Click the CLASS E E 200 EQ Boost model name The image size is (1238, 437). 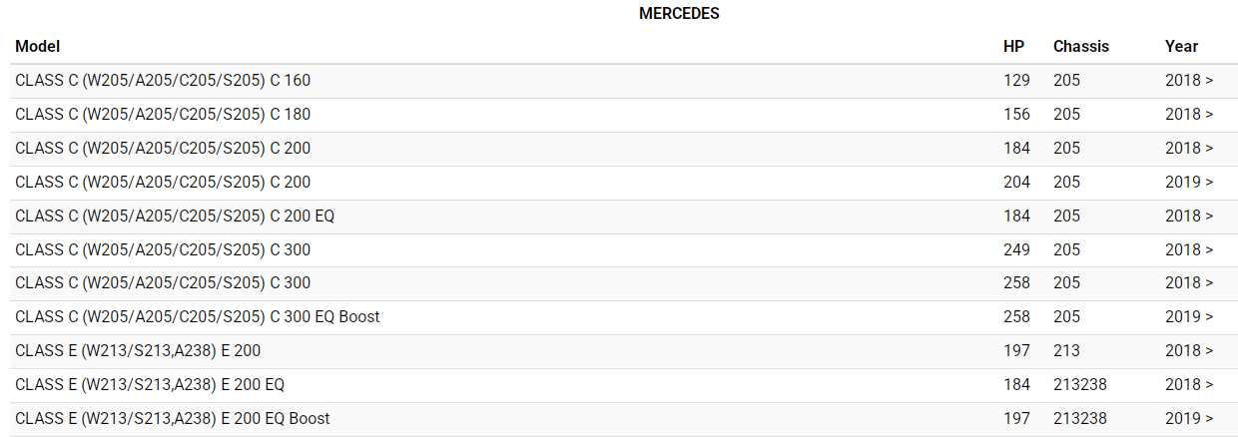tap(173, 419)
